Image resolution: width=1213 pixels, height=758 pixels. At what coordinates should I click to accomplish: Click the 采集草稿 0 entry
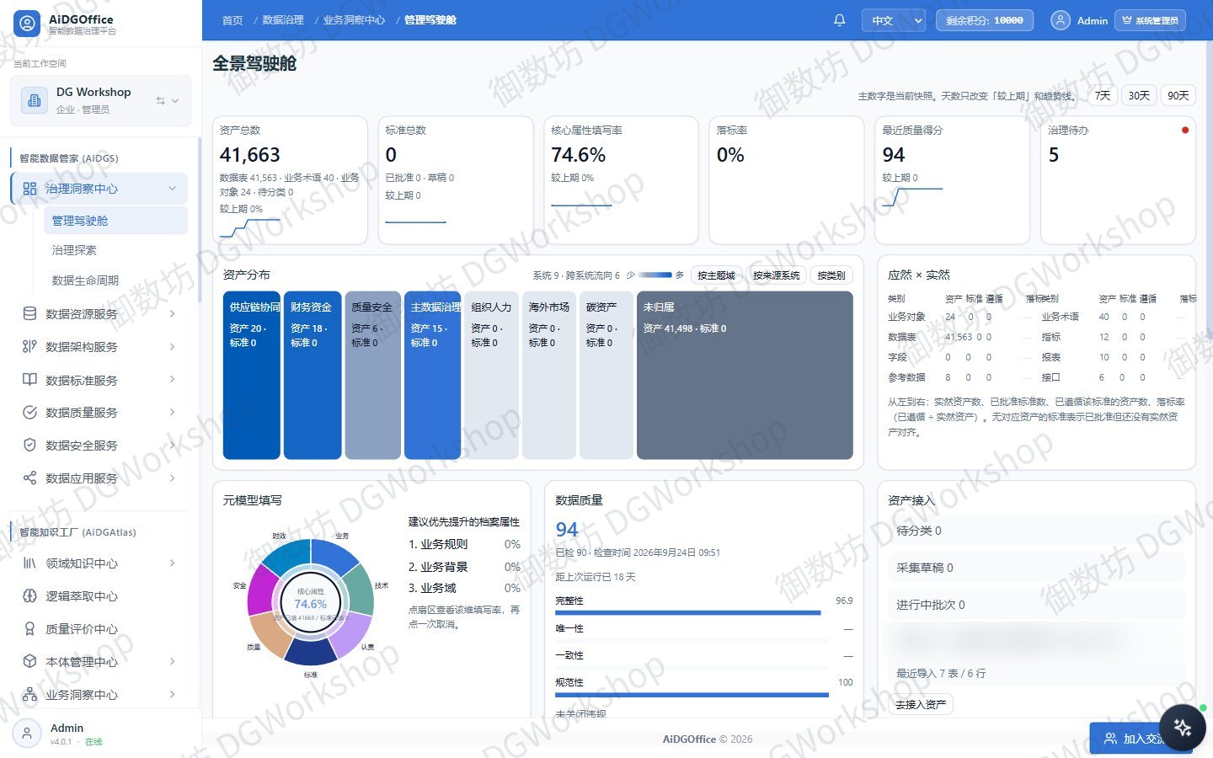click(x=1036, y=568)
